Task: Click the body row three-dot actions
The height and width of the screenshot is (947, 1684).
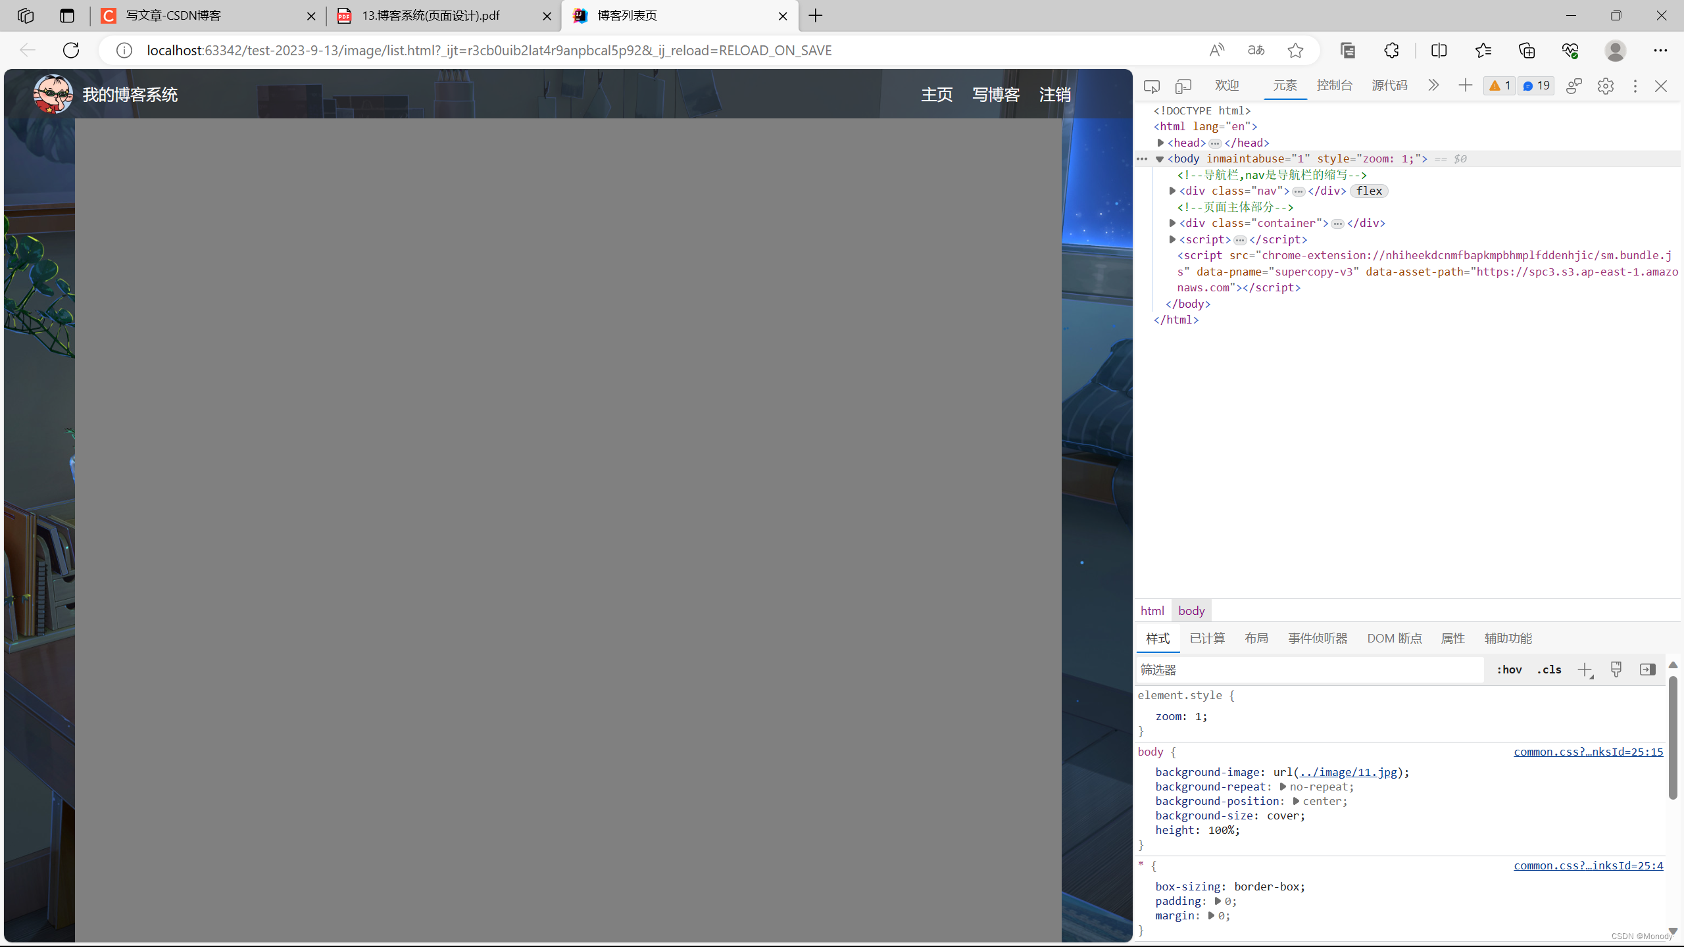Action: (1142, 159)
